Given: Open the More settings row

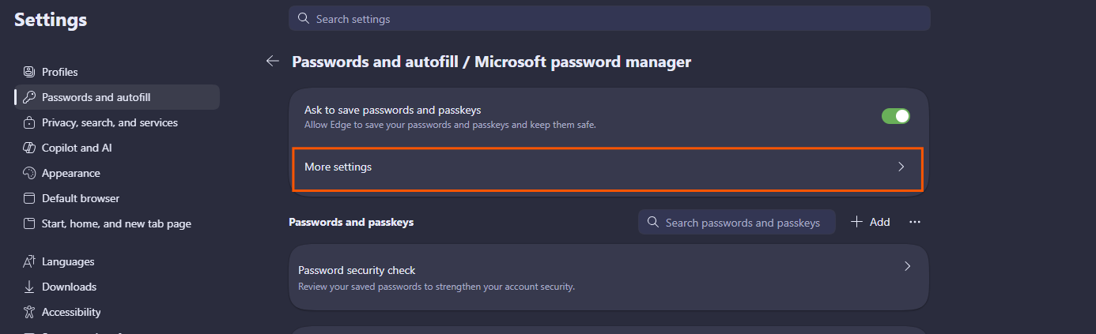Looking at the screenshot, I should pyautogui.click(x=608, y=169).
